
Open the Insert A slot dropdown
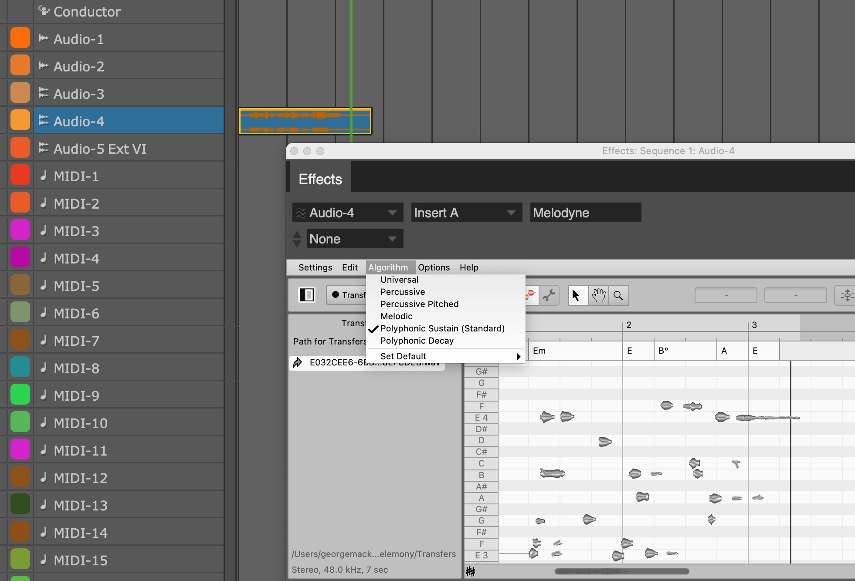tap(466, 213)
